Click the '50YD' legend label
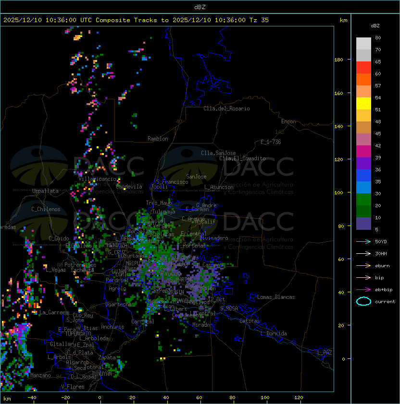400x404 pixels. (381, 242)
